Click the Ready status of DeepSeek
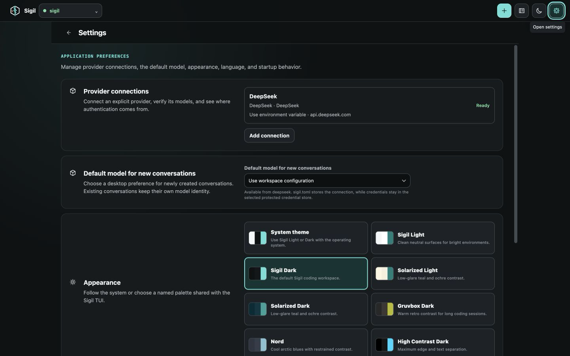 [483, 106]
